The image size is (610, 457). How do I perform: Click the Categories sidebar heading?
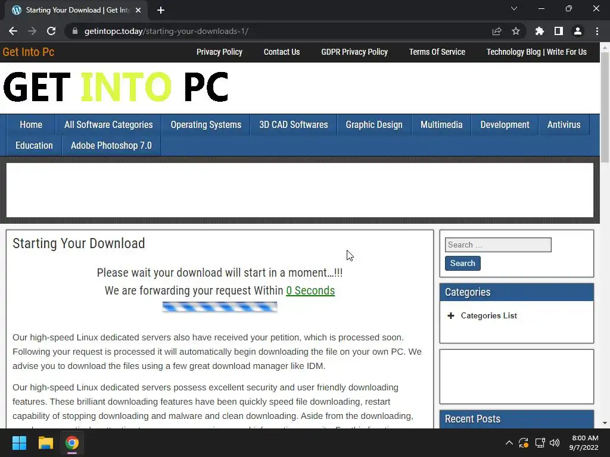(468, 292)
